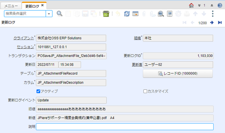The image size is (225, 133).
Task: Click the セッション field 1011861_127.0.0.1
Action: tap(71, 47)
